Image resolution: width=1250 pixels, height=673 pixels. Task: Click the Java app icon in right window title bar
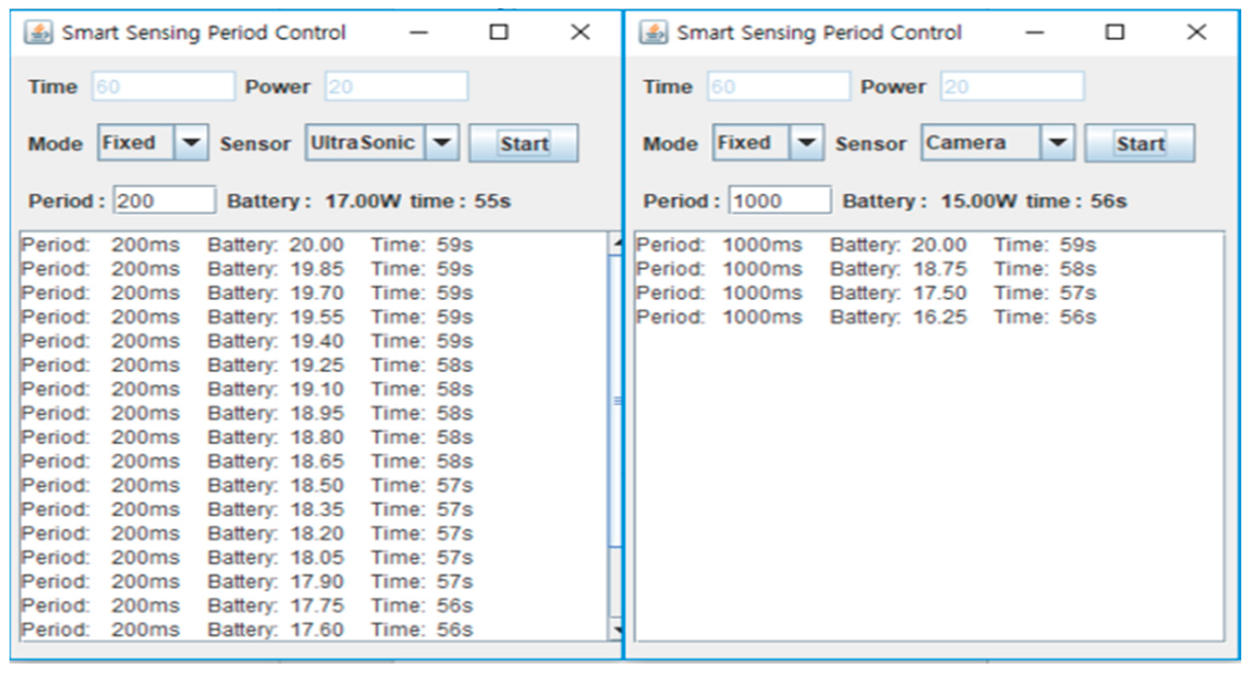coord(653,33)
